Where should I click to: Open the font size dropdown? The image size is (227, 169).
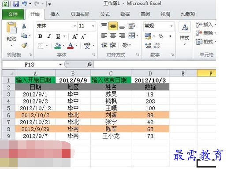(93, 26)
